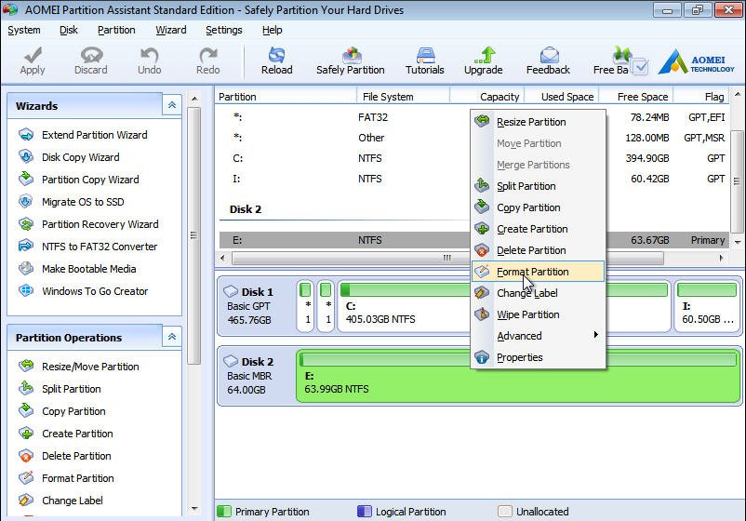Select the I: NTFS row in partition list
The width and height of the screenshot is (746, 521).
click(473, 179)
